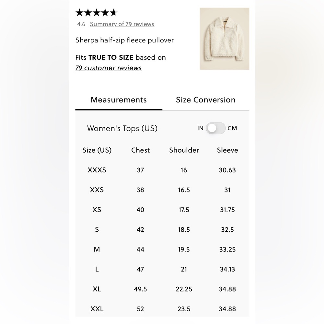Click the Women's Tops (US) heading
The height and width of the screenshot is (324, 324).
point(122,129)
